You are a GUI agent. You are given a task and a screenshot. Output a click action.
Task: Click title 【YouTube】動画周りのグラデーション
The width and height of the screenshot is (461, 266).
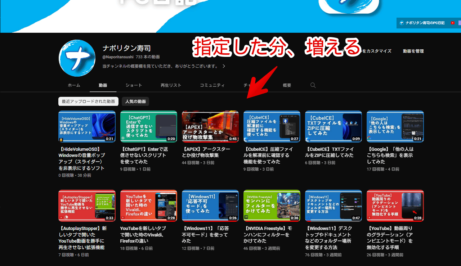tap(390, 238)
